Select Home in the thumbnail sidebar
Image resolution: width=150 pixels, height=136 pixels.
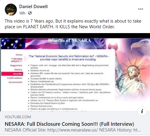(x=19, y=55)
